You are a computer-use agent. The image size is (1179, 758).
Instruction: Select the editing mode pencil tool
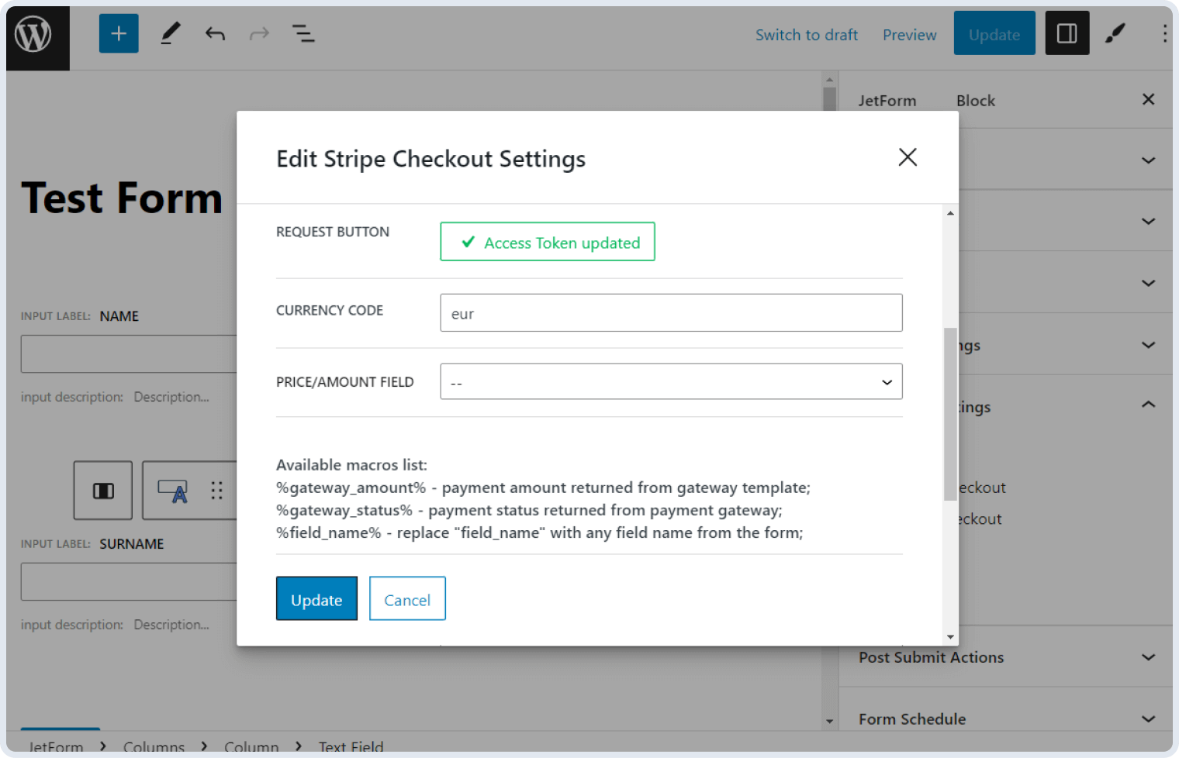170,33
